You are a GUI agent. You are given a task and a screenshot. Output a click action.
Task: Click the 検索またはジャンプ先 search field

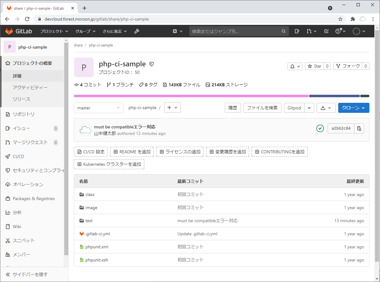[x=235, y=31]
